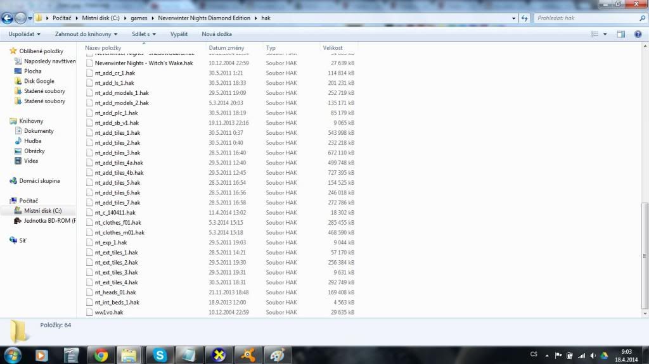This screenshot has height=364, width=649.
Task: Open the recent pages dropdown arrow
Action: point(30,18)
